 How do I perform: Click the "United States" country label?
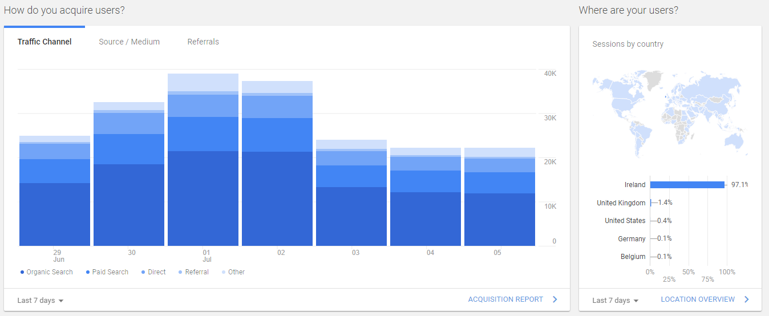[x=625, y=221]
